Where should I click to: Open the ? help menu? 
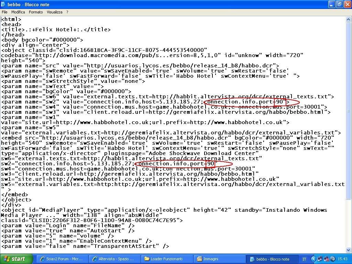point(67,12)
